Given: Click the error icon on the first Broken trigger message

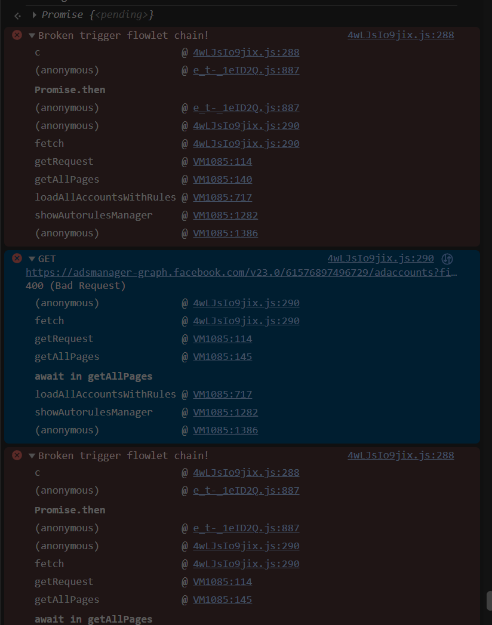Looking at the screenshot, I should (x=17, y=35).
